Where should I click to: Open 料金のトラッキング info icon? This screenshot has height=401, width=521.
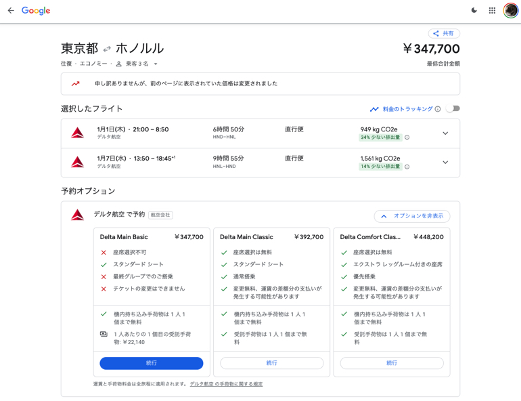click(438, 109)
